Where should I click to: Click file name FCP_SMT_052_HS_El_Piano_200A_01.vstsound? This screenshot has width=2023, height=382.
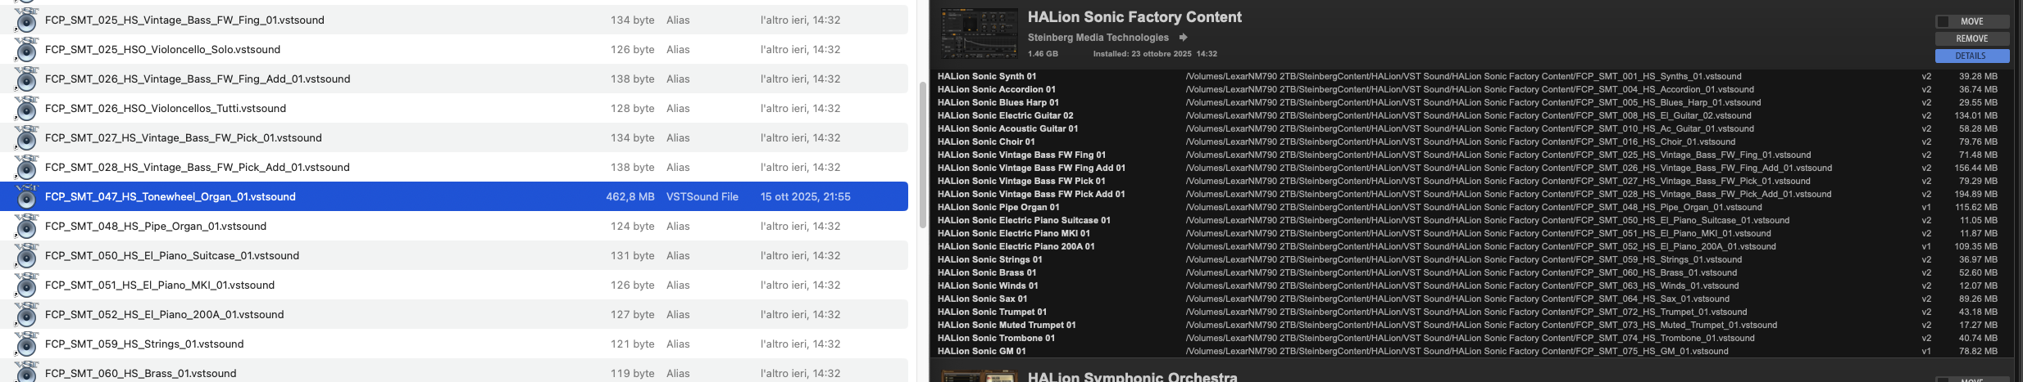click(x=165, y=314)
